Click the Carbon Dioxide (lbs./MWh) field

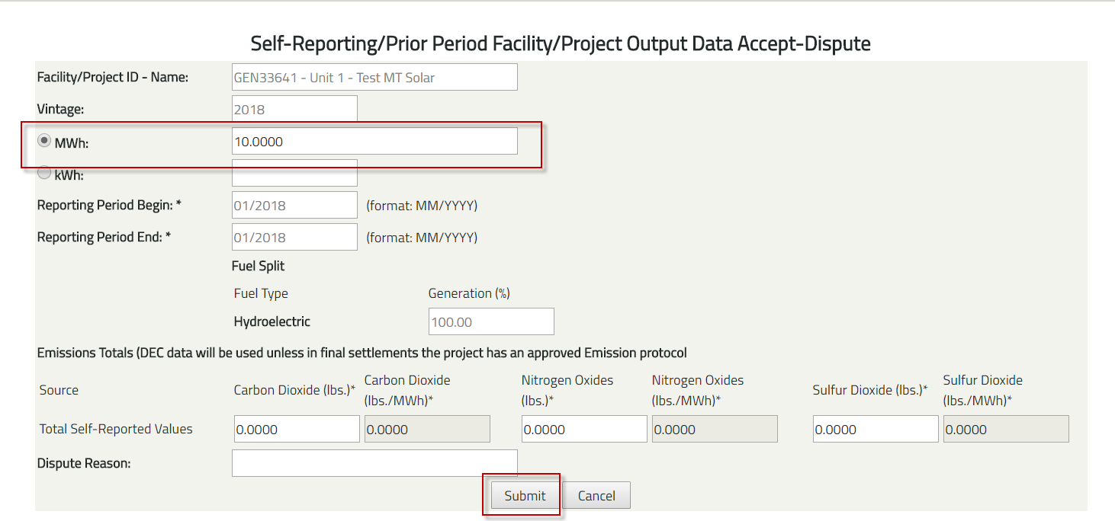point(427,429)
